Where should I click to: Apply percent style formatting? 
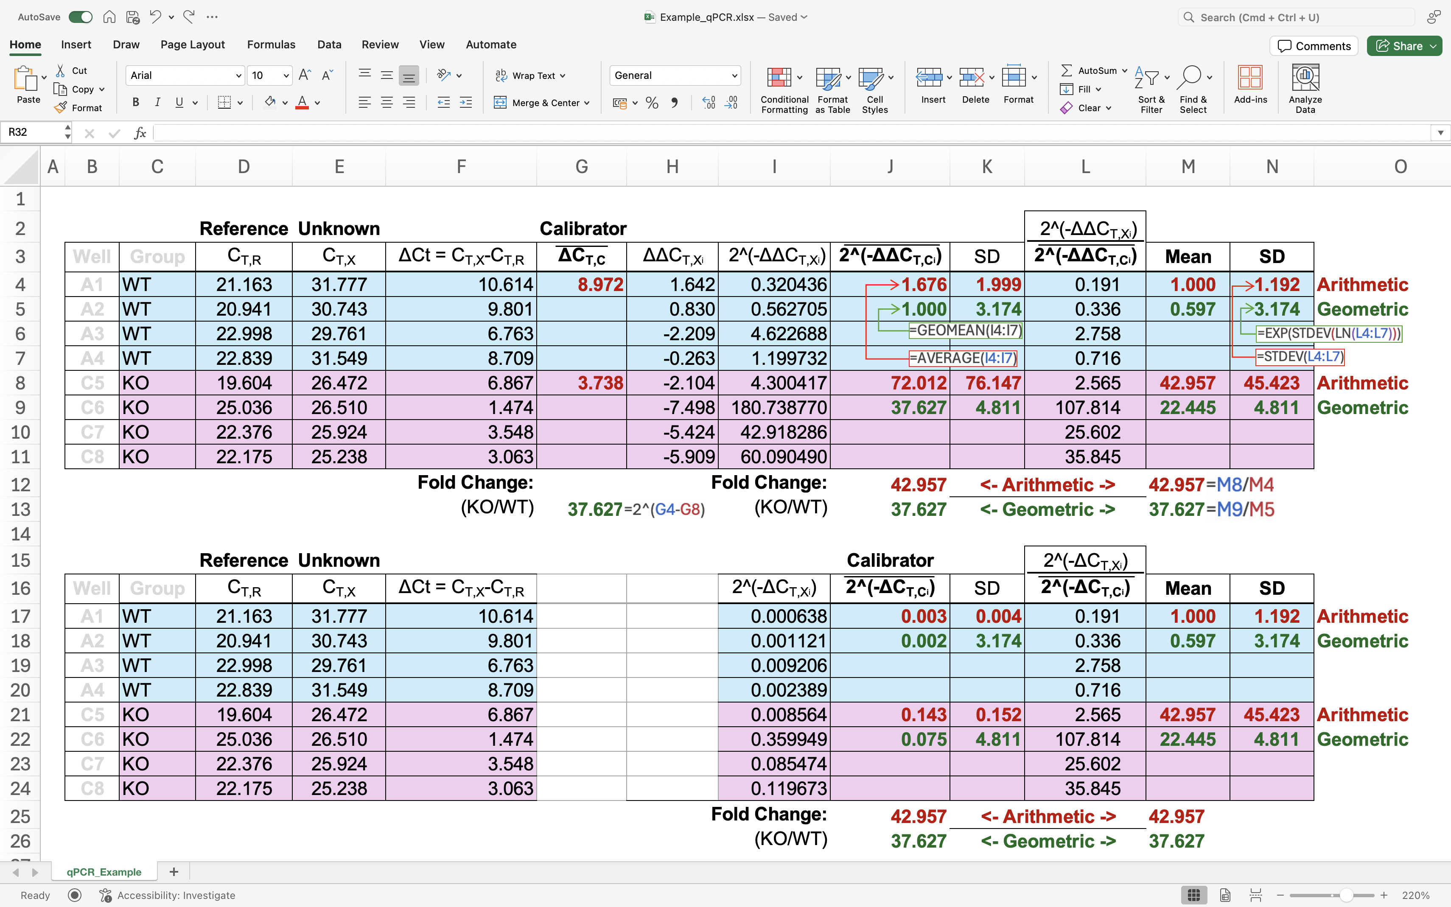click(x=652, y=103)
